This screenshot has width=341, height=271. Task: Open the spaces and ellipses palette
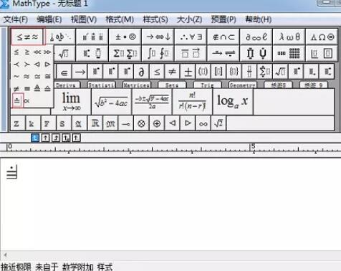[x=60, y=37]
